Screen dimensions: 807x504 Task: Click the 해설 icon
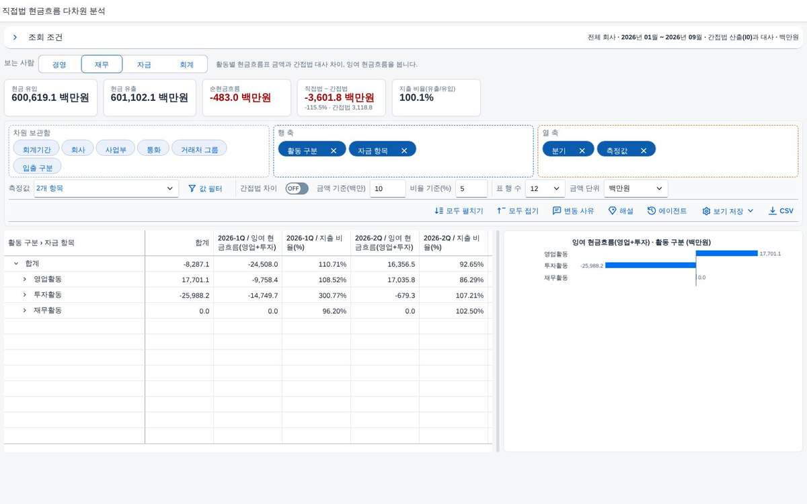tap(612, 211)
